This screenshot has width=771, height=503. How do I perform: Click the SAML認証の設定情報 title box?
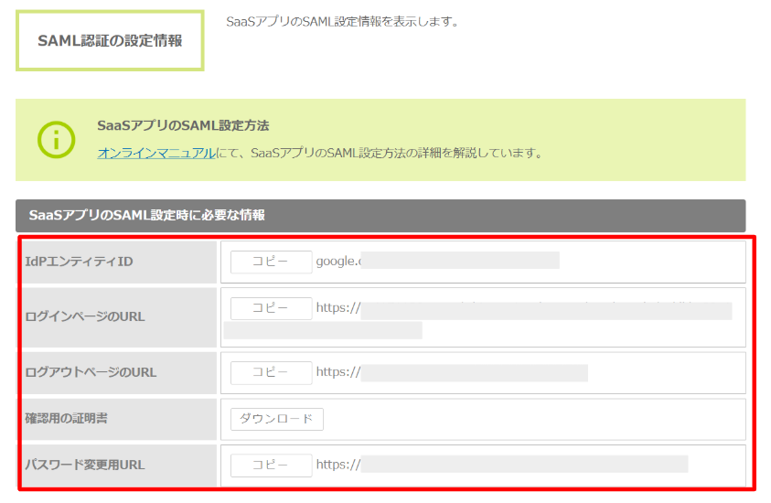110,41
